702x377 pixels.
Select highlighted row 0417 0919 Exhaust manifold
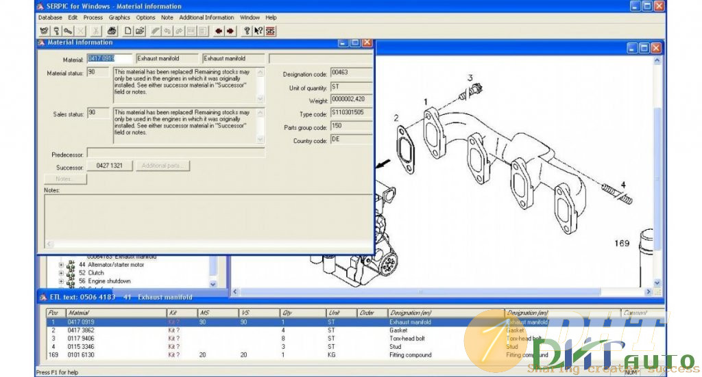pyautogui.click(x=354, y=322)
